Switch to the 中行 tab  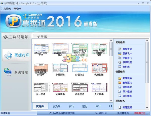[x=98, y=106]
